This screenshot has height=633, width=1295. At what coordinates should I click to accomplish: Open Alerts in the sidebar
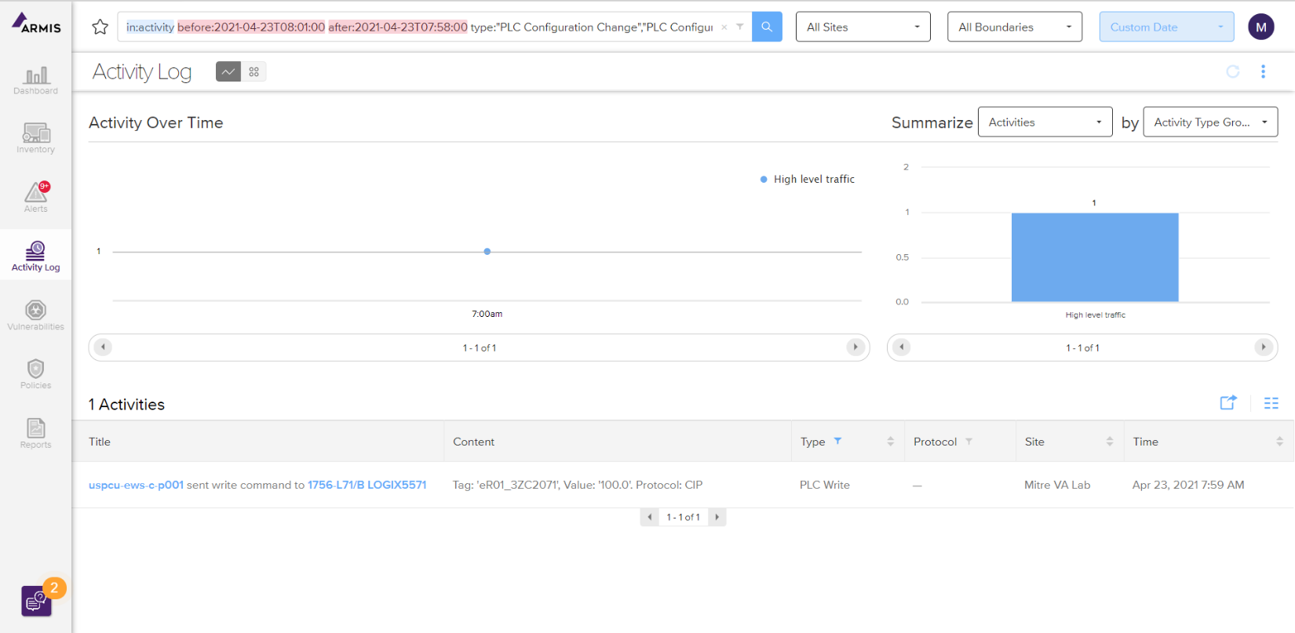click(x=35, y=198)
